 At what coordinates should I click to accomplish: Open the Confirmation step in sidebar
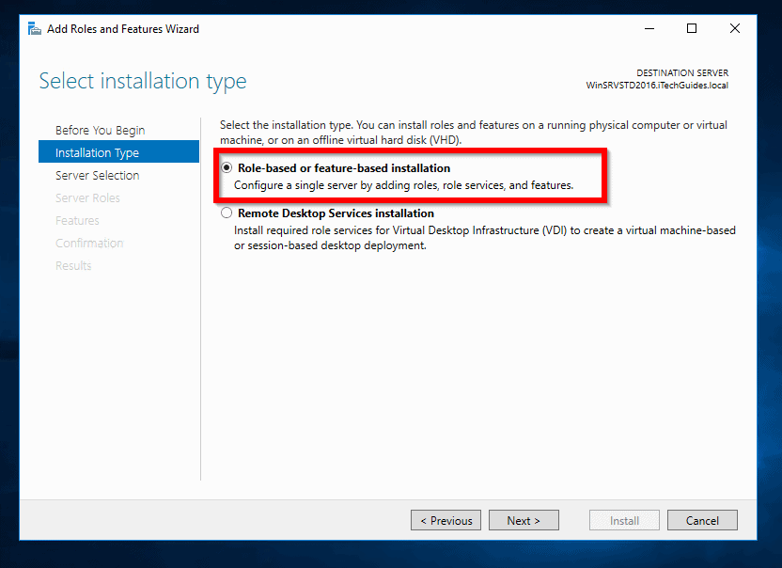coord(89,243)
